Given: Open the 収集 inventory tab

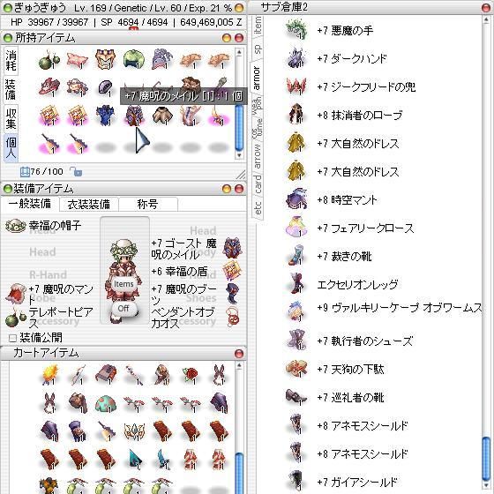Looking at the screenshot, I should click(11, 118).
